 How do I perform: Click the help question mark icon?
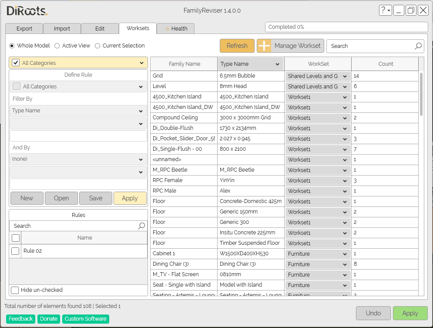point(383,10)
